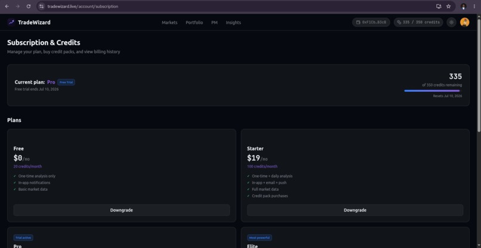Click the $0/mo Free price

pos(21,158)
